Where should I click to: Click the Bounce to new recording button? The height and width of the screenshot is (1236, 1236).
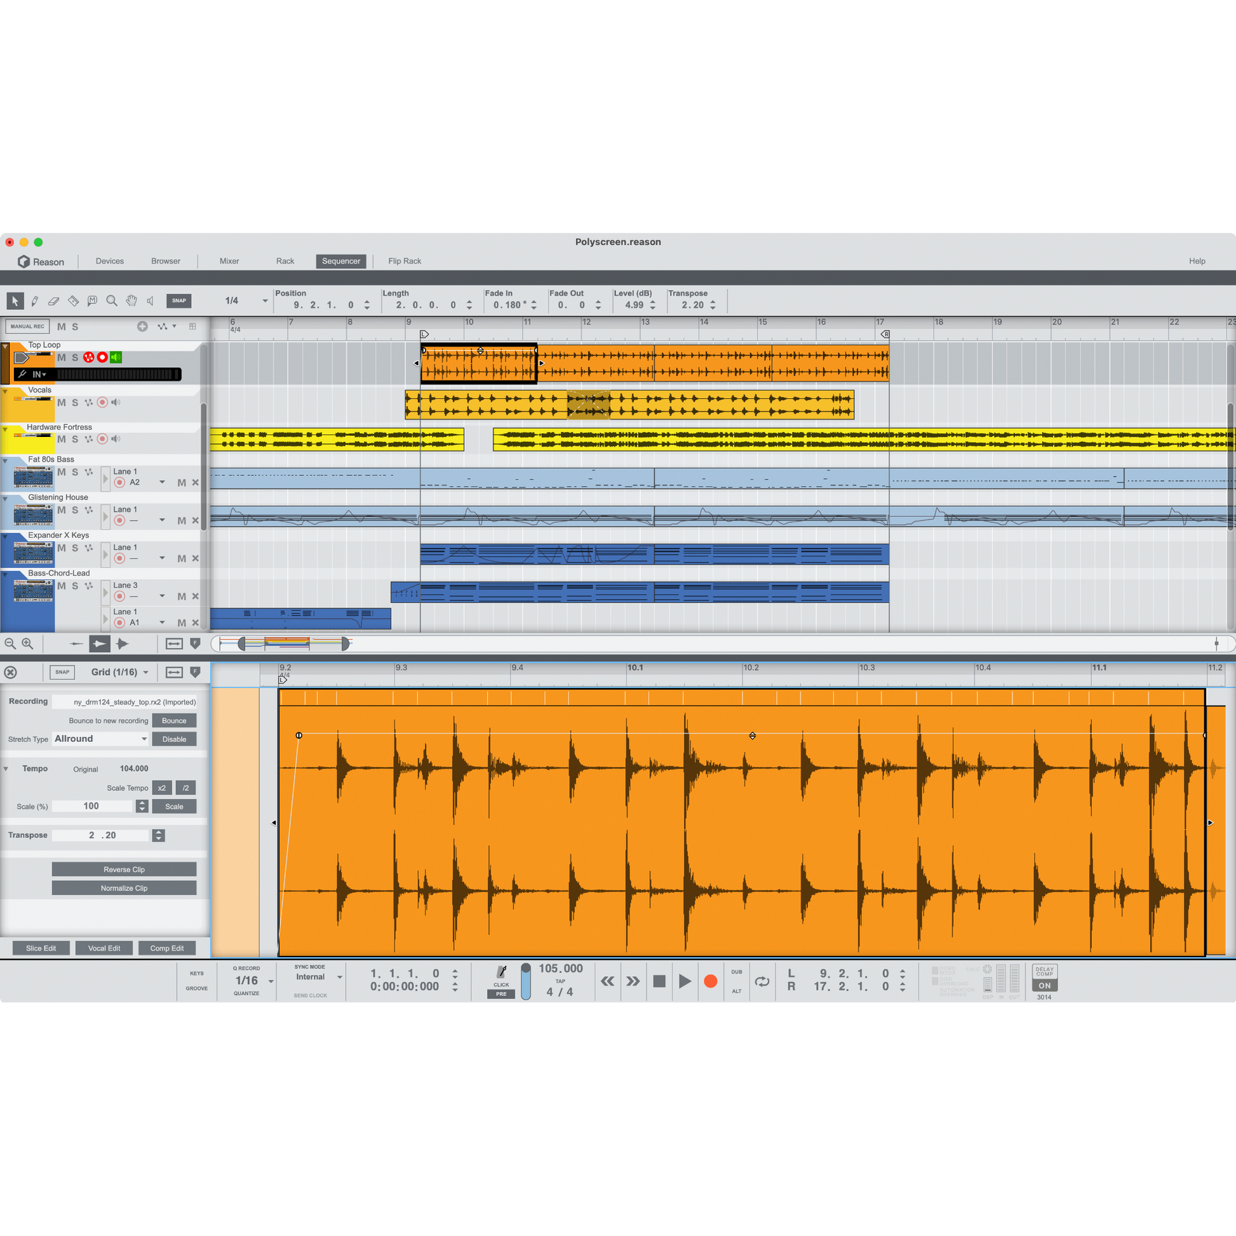click(x=174, y=720)
